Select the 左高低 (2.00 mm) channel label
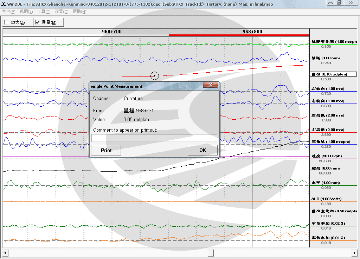Image resolution: width=360 pixels, height=259 pixels. pyautogui.click(x=328, y=115)
